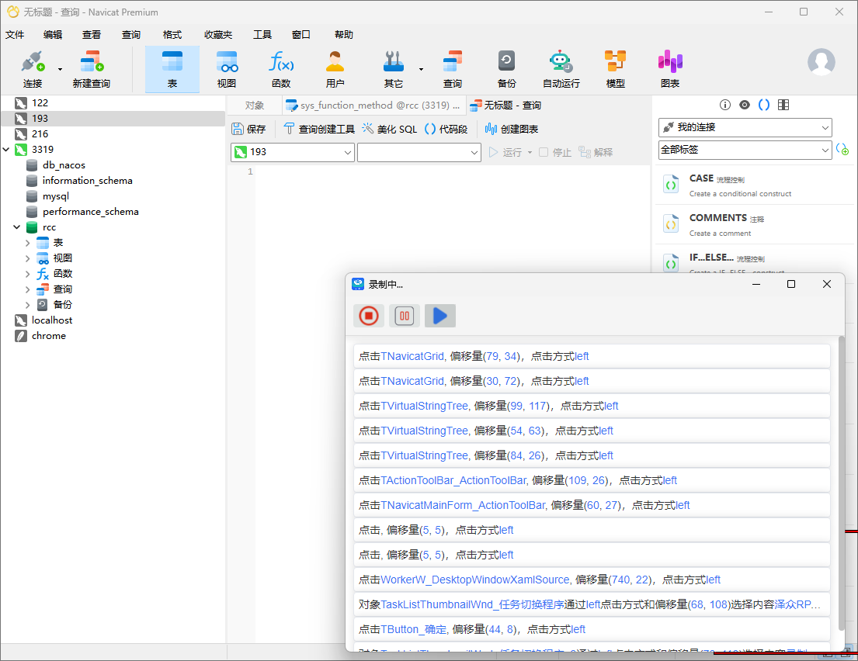Switch to the sys_function_method tab
Screen dimensions: 858x661
click(373, 106)
